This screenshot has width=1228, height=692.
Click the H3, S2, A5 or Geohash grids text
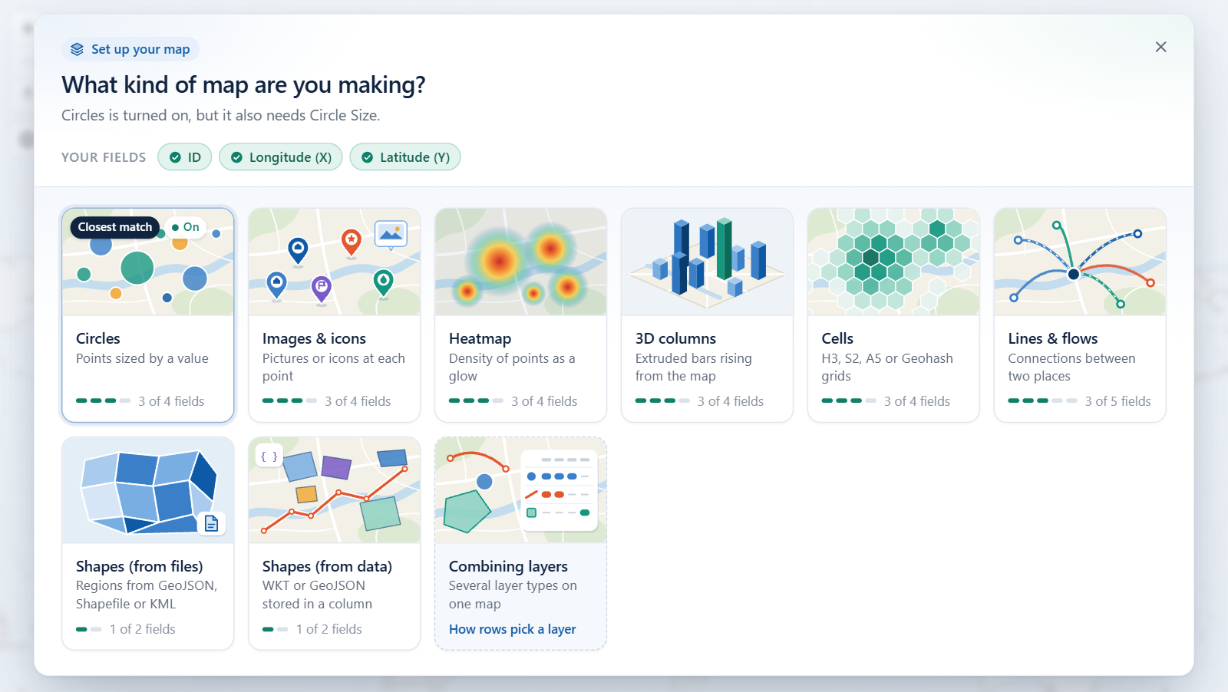(887, 367)
